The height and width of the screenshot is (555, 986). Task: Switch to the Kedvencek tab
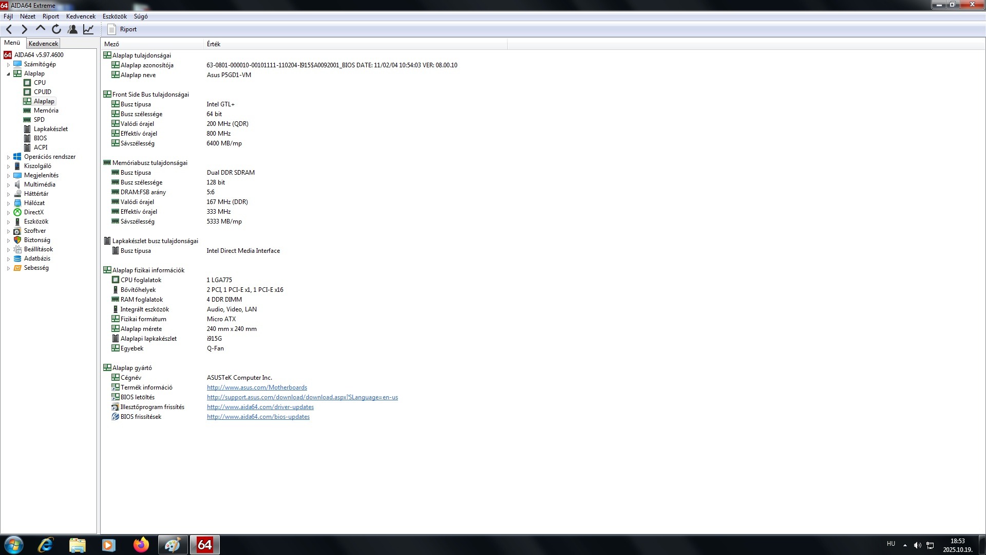[43, 44]
